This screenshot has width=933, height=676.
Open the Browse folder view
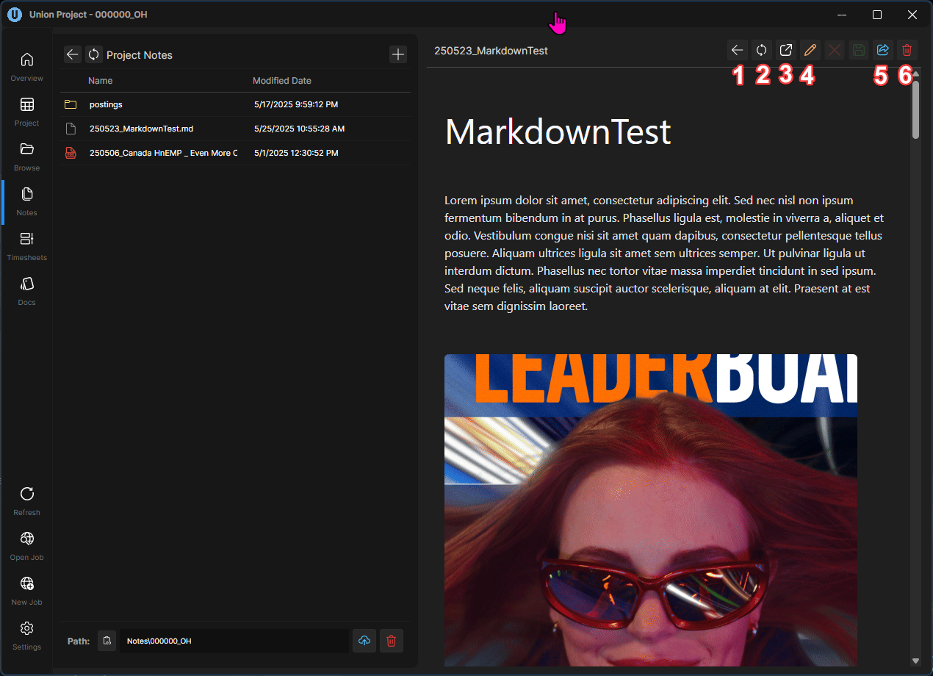26,155
